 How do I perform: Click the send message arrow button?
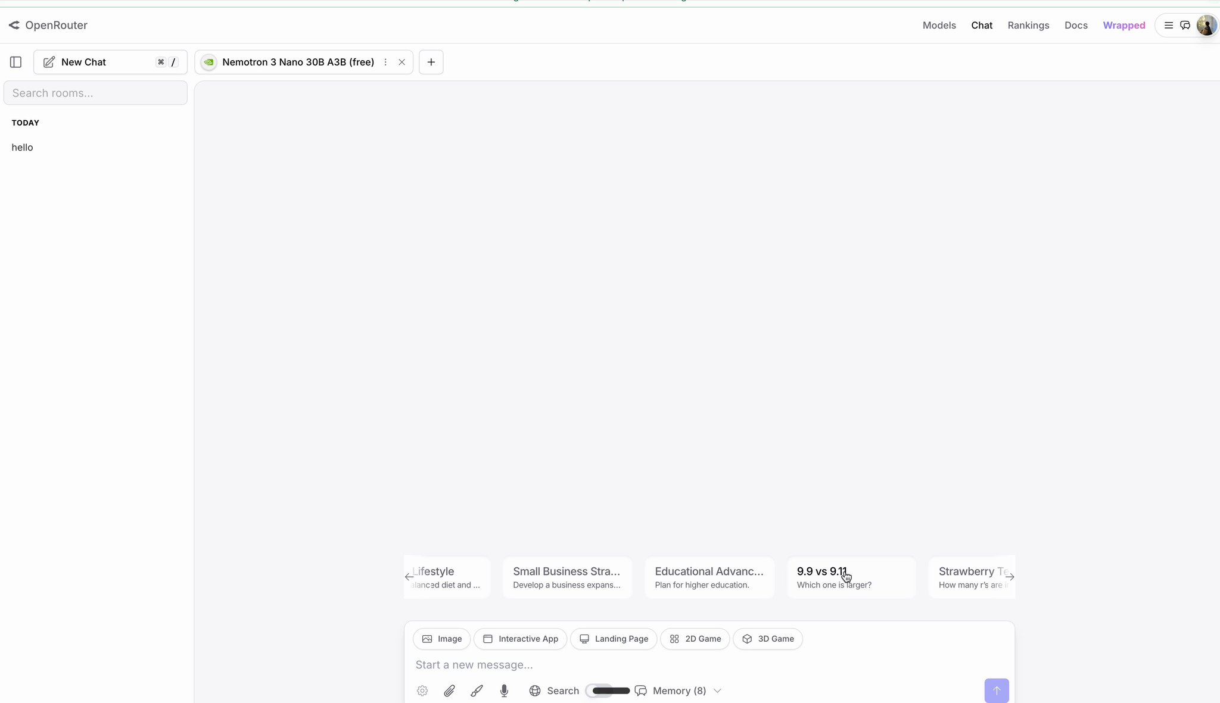996,690
